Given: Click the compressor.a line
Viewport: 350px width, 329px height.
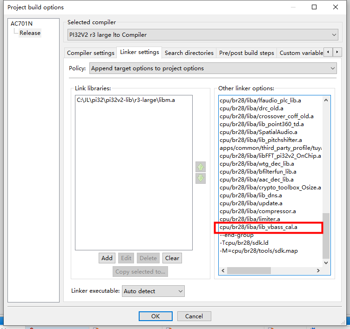Looking at the screenshot, I should [258, 211].
